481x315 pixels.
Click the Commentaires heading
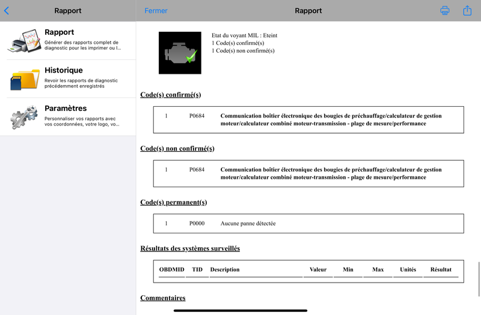coord(162,298)
